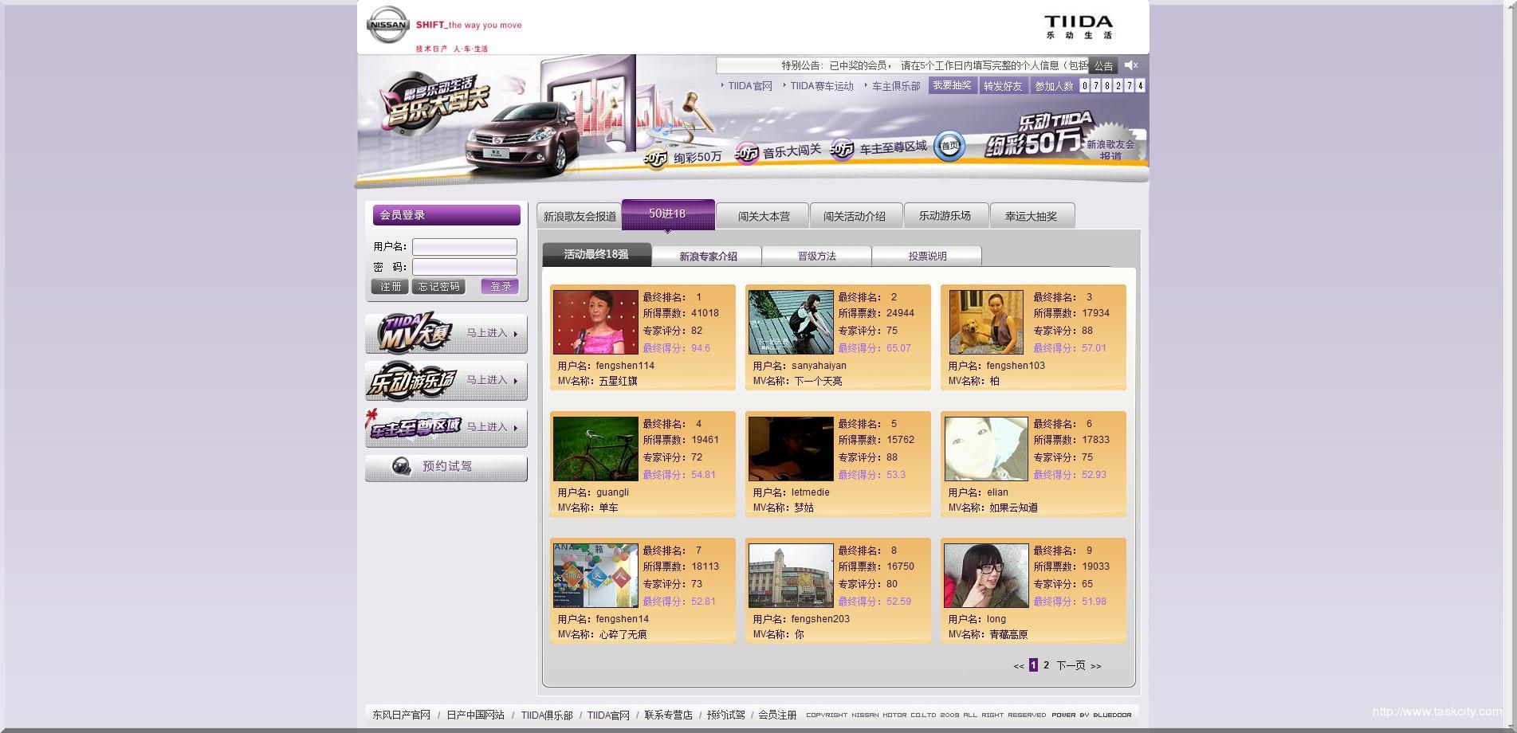Open thumbnail of fengshen103's MV
Image resolution: width=1517 pixels, height=733 pixels.
(x=986, y=322)
